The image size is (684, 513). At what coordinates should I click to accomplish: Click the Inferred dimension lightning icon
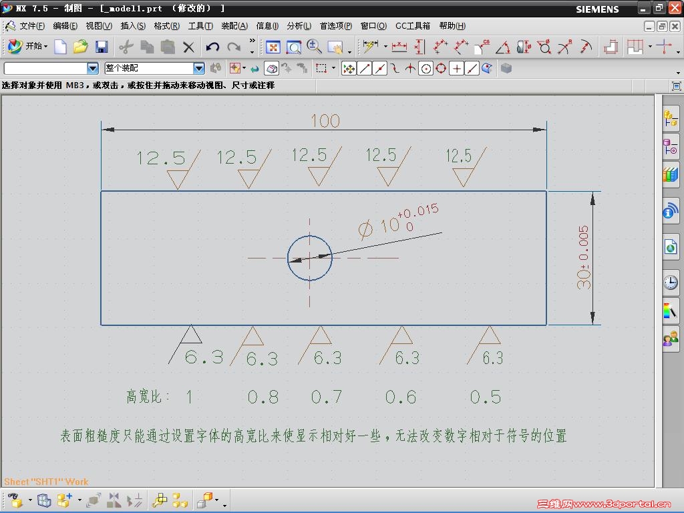[x=371, y=46]
